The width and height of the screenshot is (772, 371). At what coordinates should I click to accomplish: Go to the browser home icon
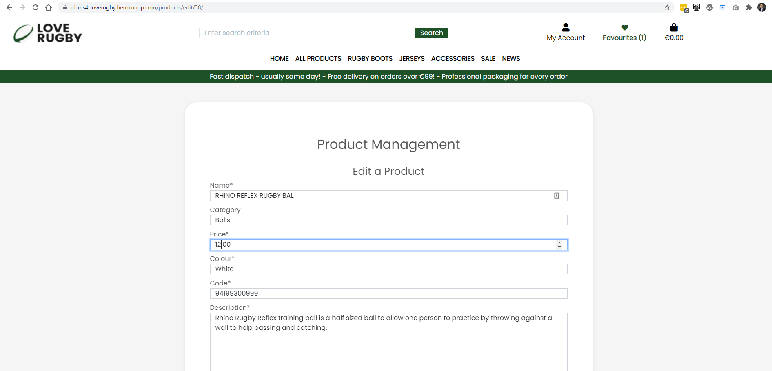[x=49, y=7]
